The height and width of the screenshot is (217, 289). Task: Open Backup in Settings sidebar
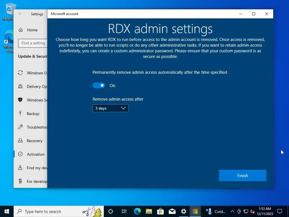tap(30, 114)
